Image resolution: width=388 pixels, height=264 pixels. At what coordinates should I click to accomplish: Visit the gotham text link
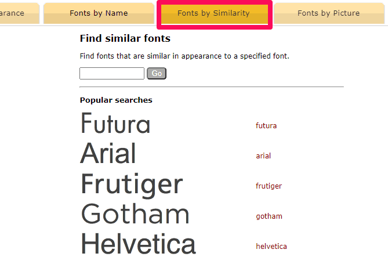pos(269,216)
